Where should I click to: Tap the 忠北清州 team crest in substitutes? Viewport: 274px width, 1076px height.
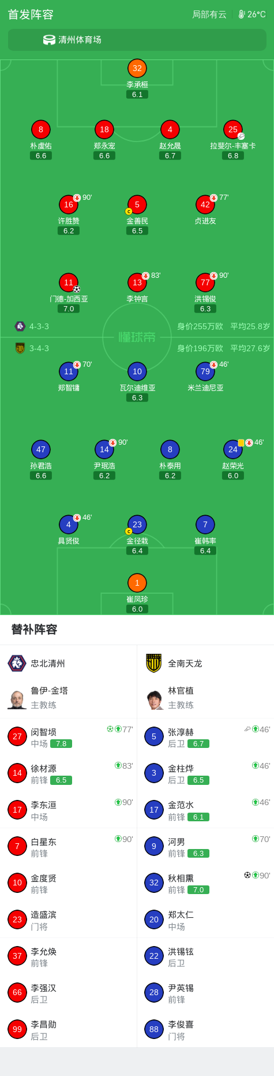[x=17, y=663]
